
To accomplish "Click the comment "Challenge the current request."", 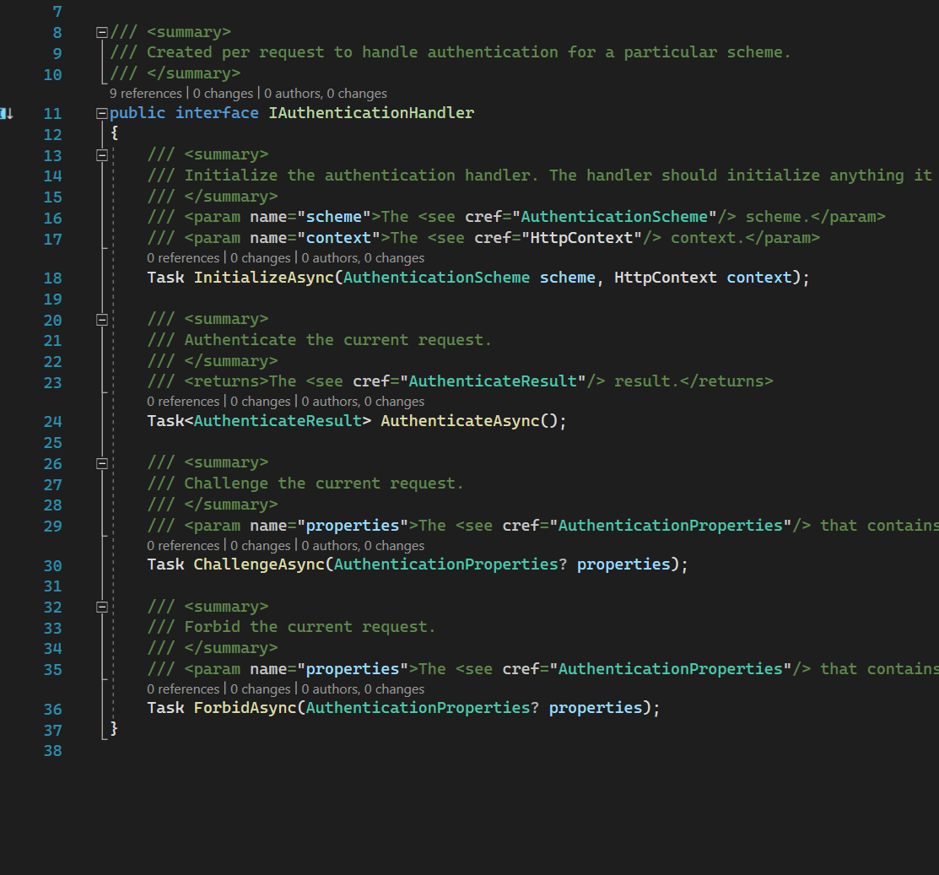I will [324, 484].
